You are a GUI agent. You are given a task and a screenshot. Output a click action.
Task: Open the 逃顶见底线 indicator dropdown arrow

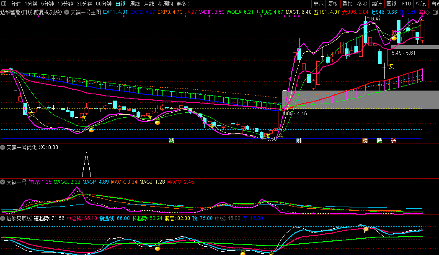(3, 218)
